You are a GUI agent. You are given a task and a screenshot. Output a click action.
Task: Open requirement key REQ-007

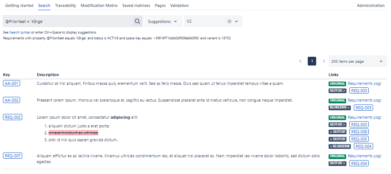pyautogui.click(x=12, y=156)
